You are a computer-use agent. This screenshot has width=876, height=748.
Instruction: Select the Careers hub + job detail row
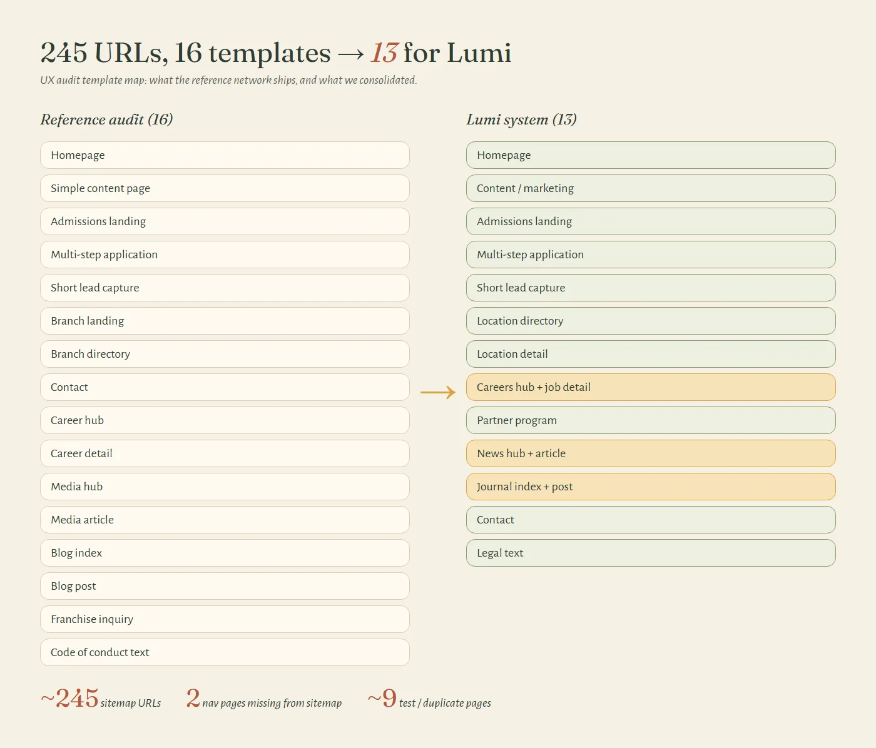651,387
